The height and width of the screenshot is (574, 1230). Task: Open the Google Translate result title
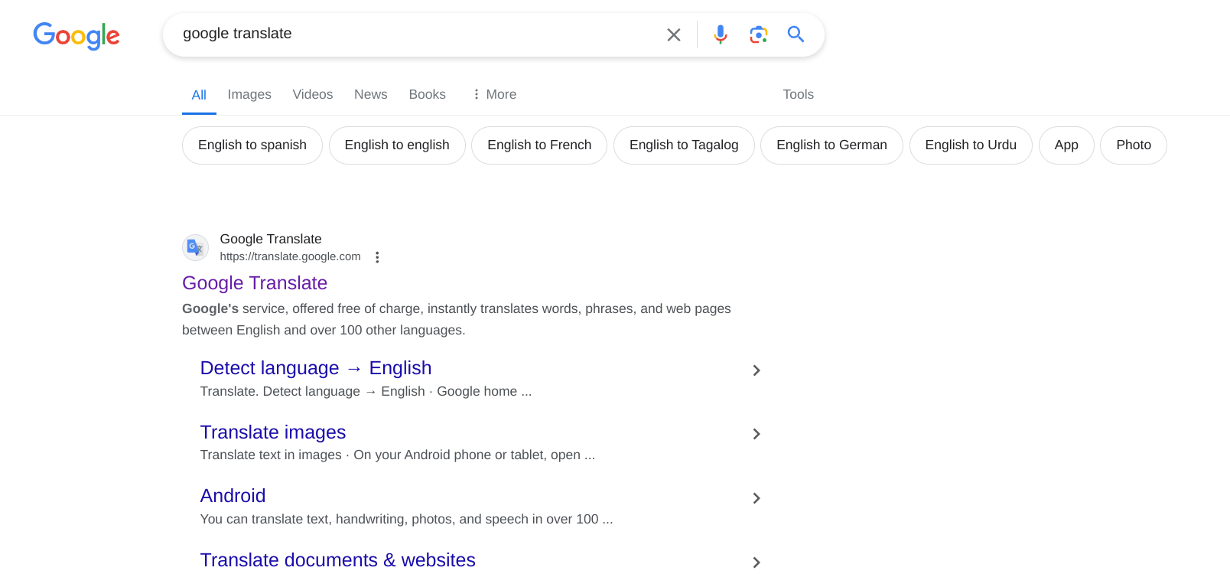(x=255, y=283)
